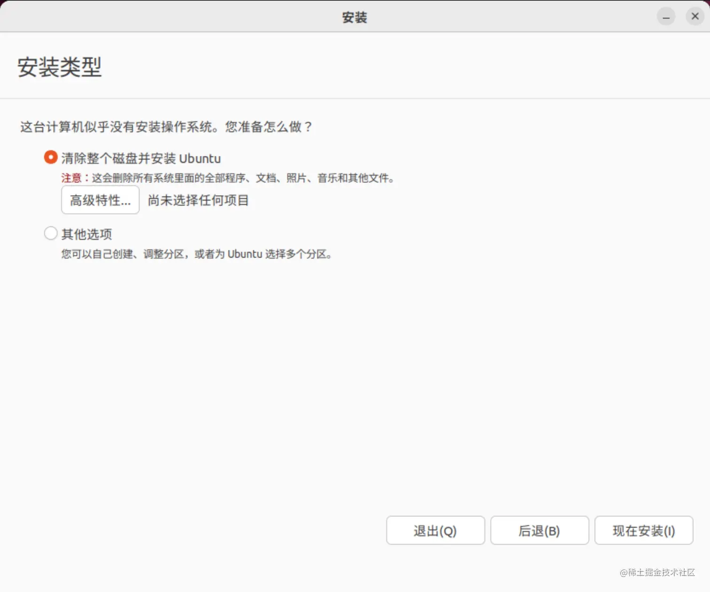
Task: Click the "尚未选择任何项目" status text
Action: [x=198, y=200]
